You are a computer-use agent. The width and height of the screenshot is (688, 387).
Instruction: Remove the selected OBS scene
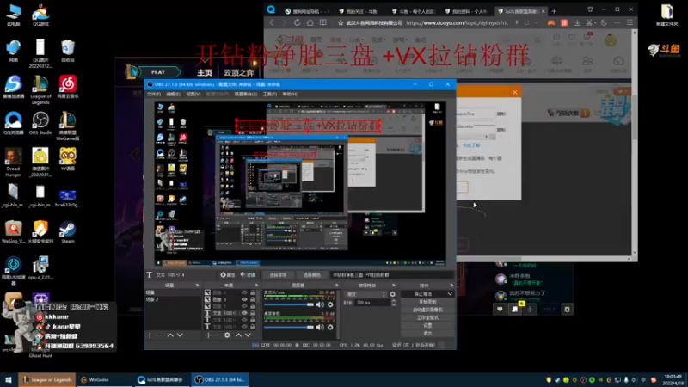pos(159,335)
